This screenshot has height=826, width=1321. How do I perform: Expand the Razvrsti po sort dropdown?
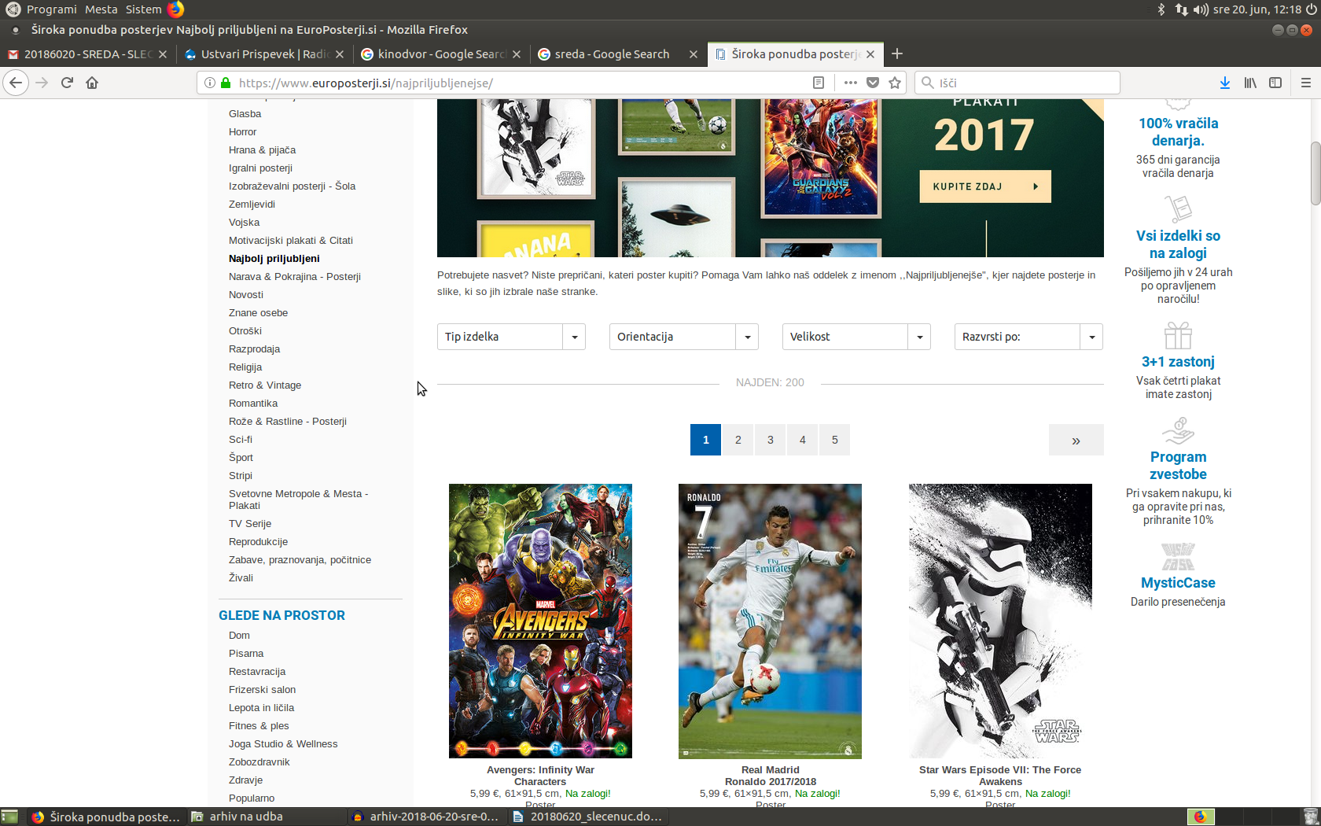point(1028,337)
